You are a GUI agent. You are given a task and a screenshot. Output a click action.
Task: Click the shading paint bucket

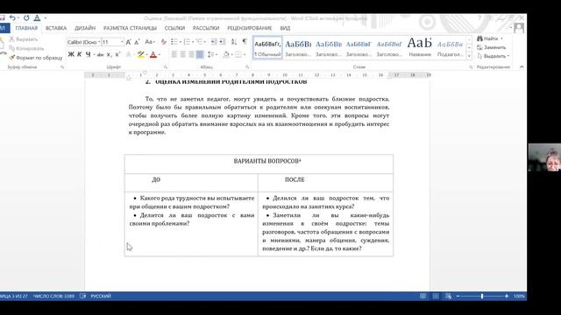226,54
